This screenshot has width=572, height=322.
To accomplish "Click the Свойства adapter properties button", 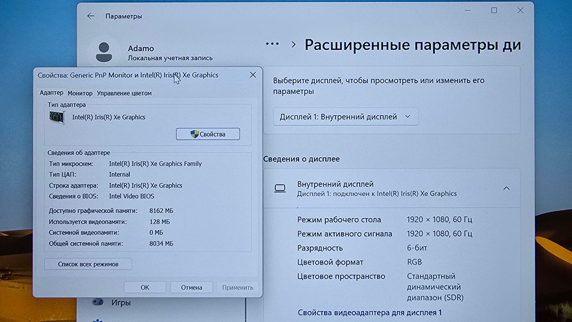I will pos(208,134).
